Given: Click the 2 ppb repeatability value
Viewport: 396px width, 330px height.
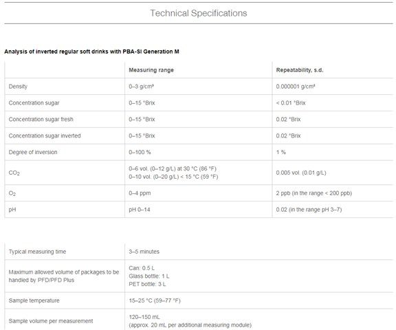Looking at the screenshot, I should pyautogui.click(x=314, y=193).
